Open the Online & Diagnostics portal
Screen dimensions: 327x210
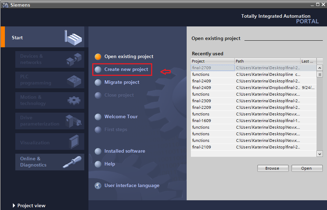coord(50,162)
